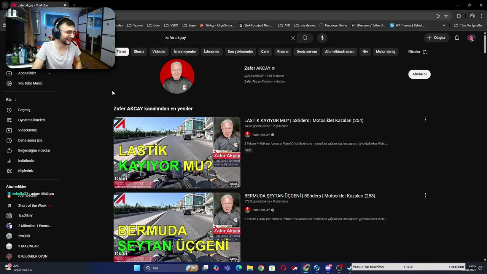487x274 pixels.
Task: Open Microsoft Store from the taskbar
Action: click(272, 268)
